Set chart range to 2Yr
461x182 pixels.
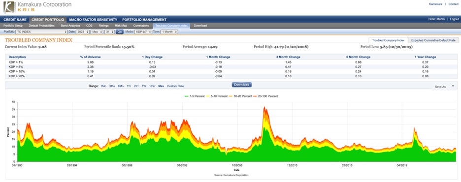136,86
